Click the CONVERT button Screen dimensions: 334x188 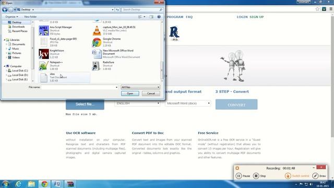[236, 104]
